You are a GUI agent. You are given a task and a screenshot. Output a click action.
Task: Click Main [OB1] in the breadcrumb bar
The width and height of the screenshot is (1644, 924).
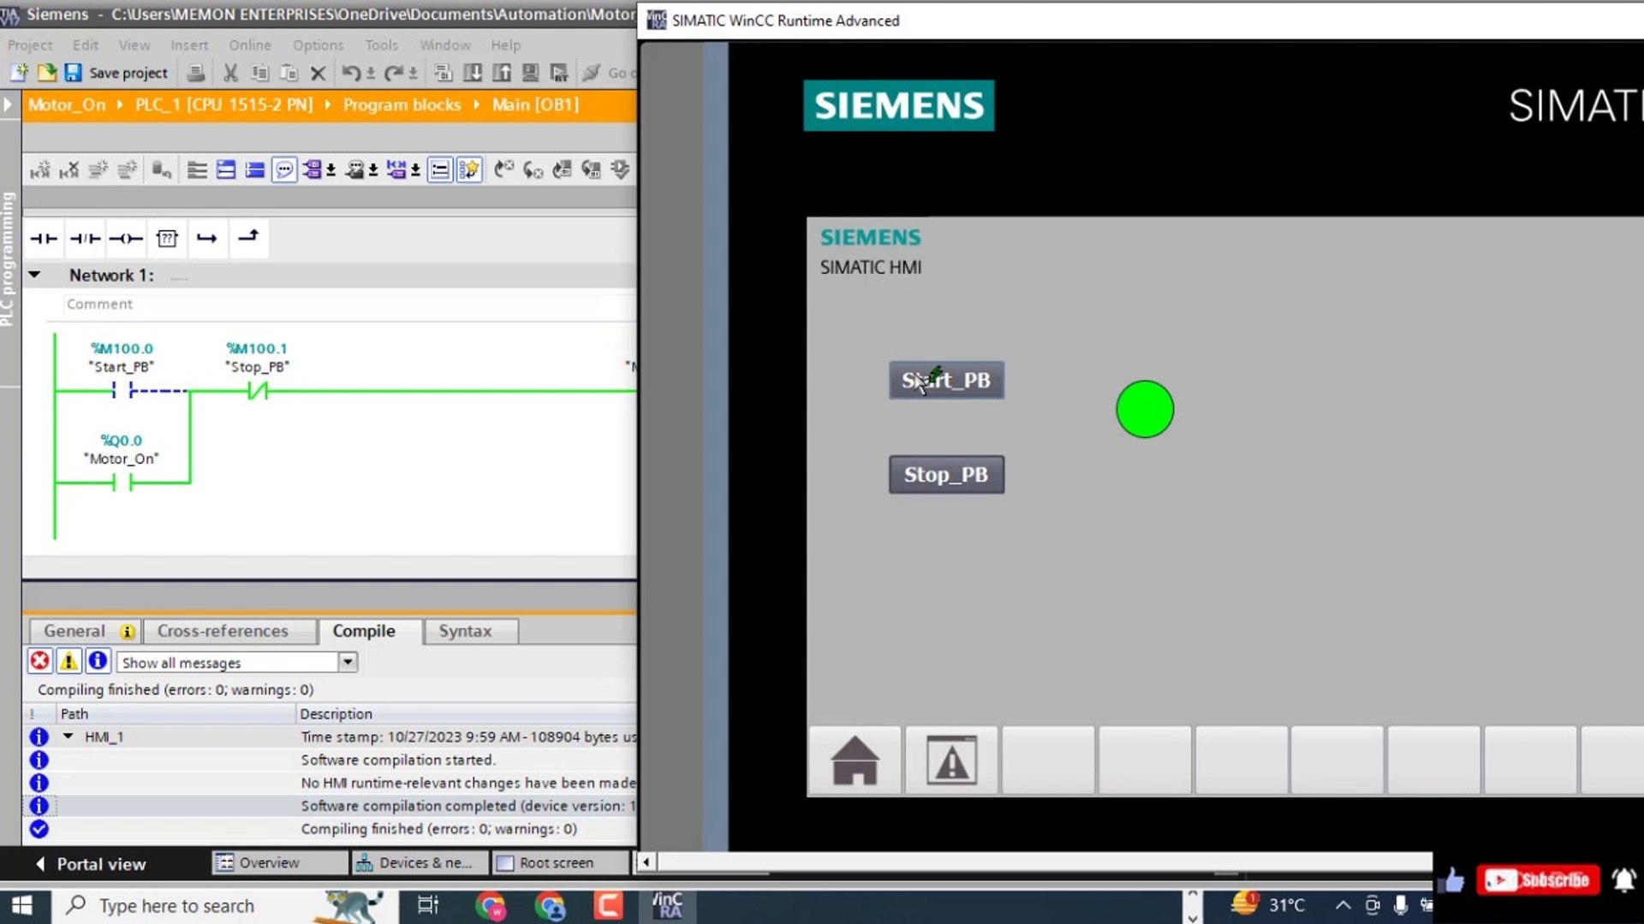point(533,104)
